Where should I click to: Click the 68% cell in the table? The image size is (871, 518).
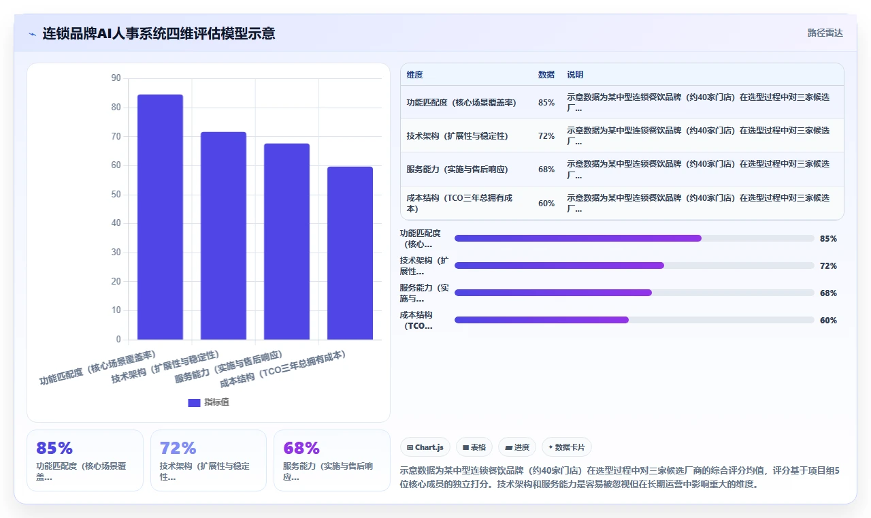[x=546, y=169]
